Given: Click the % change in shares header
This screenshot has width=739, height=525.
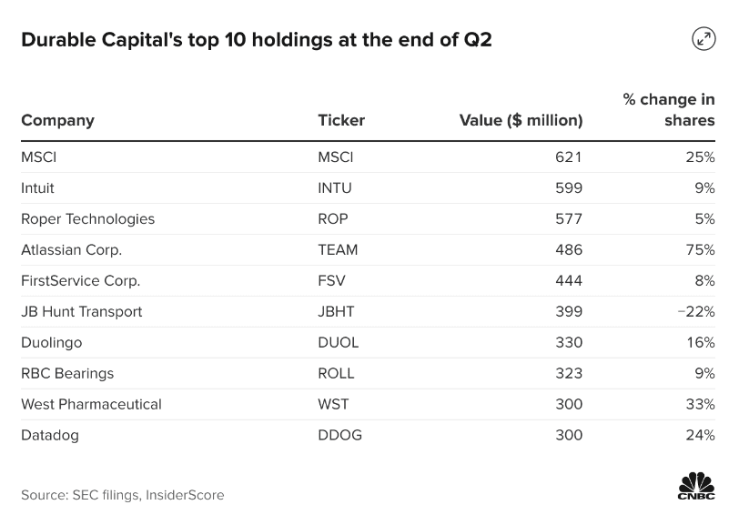Looking at the screenshot, I should tap(669, 109).
